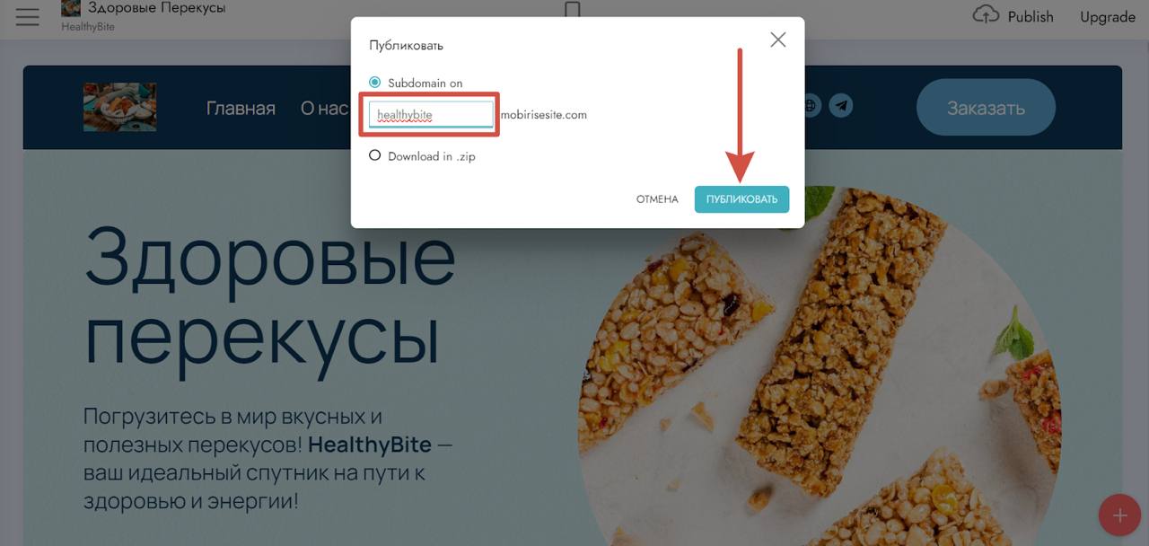The image size is (1149, 546).
Task: Click the Upgrade link
Action: pyautogui.click(x=1108, y=16)
